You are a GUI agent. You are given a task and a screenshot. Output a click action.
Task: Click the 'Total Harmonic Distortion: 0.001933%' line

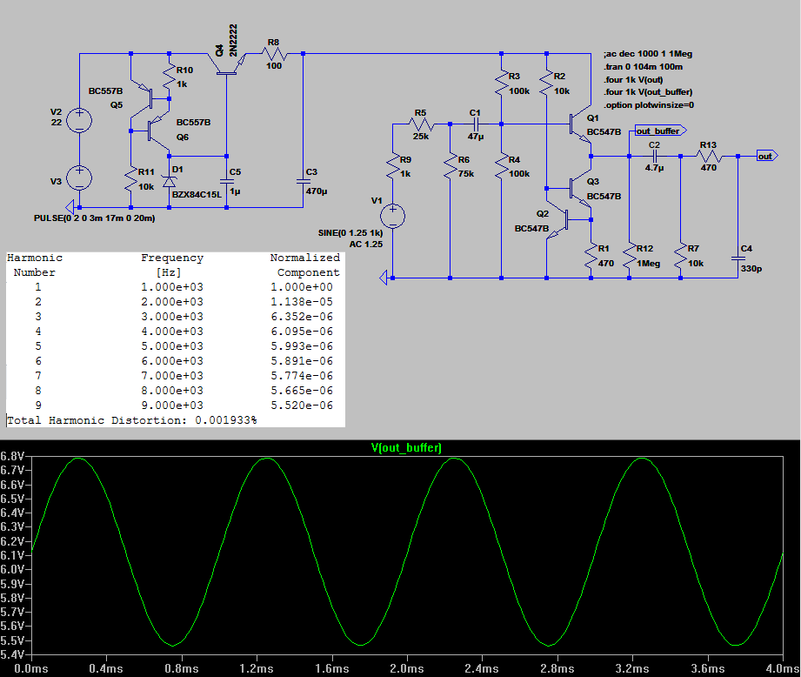point(132,420)
